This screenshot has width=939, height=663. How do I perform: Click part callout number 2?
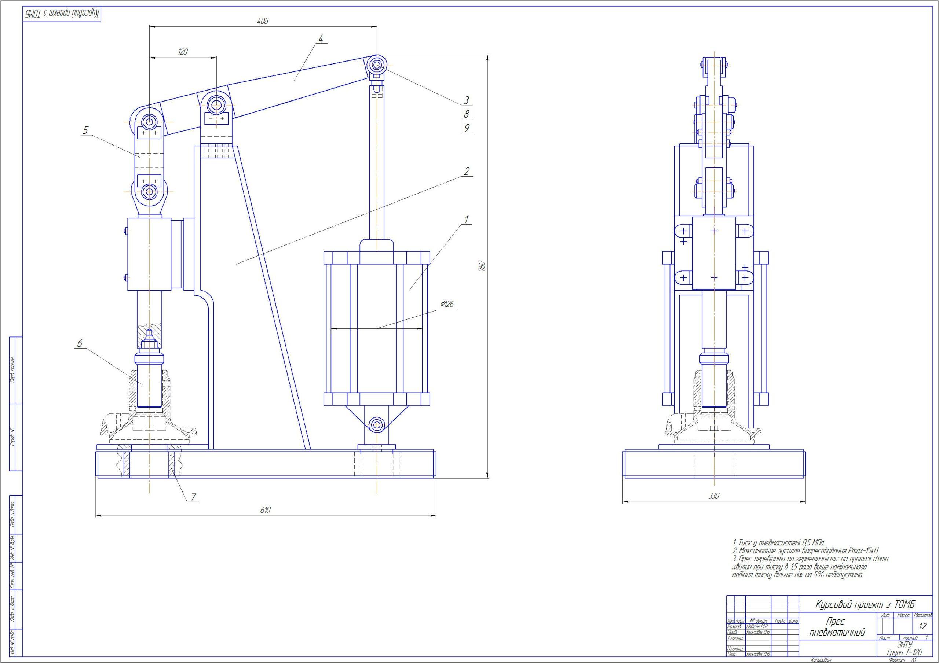click(x=466, y=171)
